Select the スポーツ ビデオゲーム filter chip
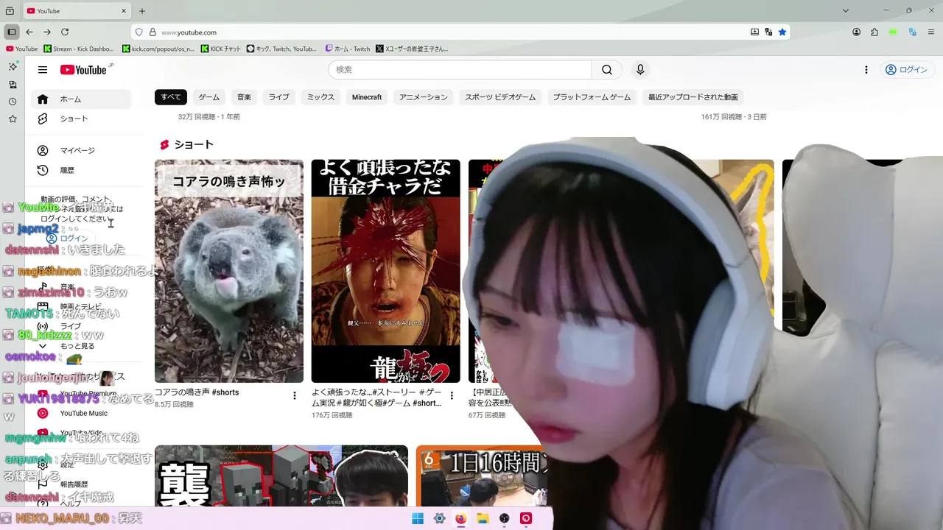The height and width of the screenshot is (530, 943). coord(500,97)
